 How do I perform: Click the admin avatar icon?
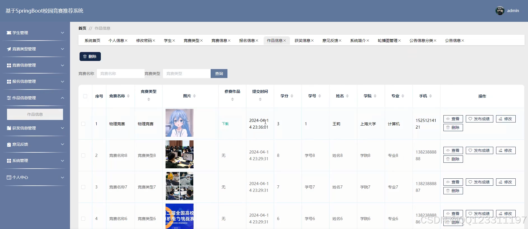pyautogui.click(x=500, y=11)
